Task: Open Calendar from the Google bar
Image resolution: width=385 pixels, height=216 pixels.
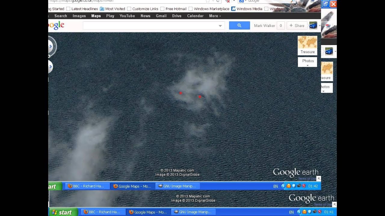Action: pyautogui.click(x=196, y=16)
